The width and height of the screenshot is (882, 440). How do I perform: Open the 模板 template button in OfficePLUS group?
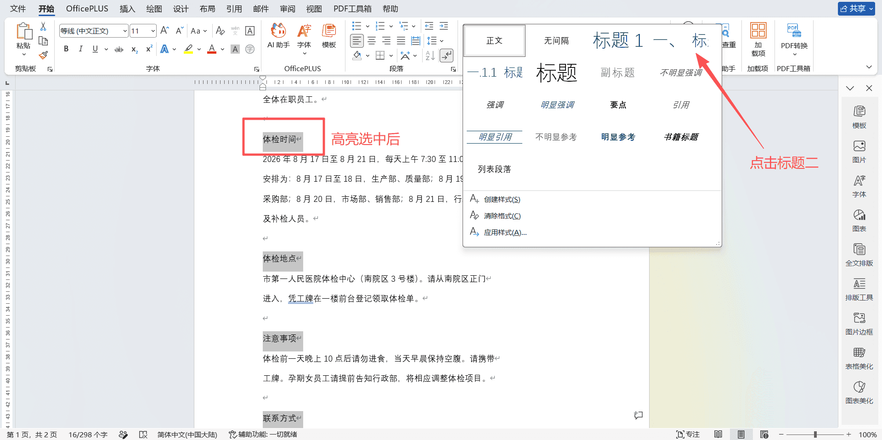click(329, 36)
